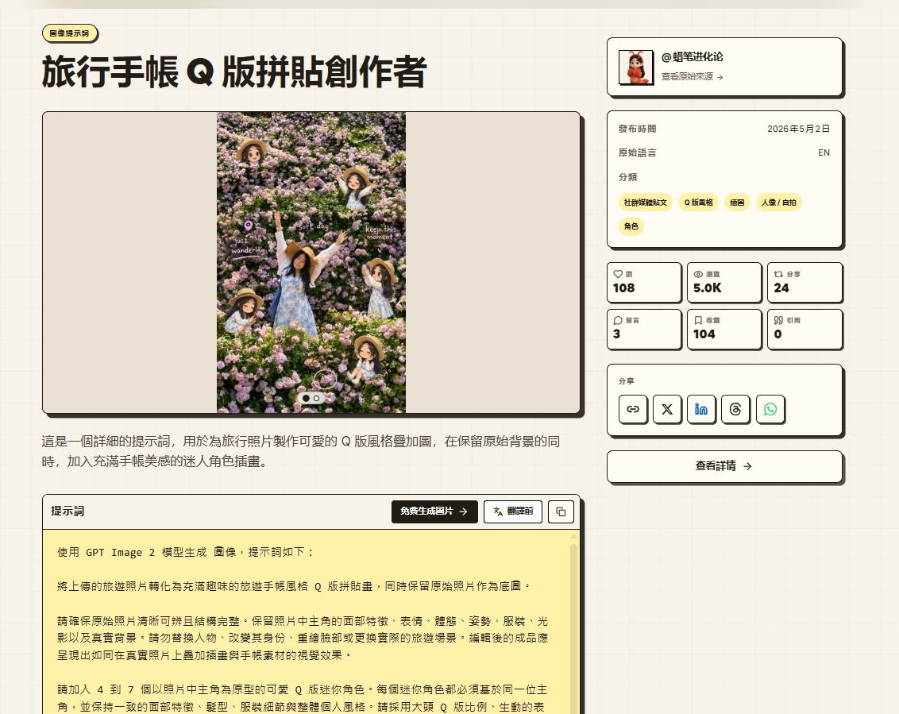Click the reshare card showing 24
This screenshot has width=899, height=714.
(x=804, y=282)
